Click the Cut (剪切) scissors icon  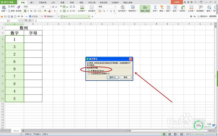pyautogui.click(x=9, y=7)
